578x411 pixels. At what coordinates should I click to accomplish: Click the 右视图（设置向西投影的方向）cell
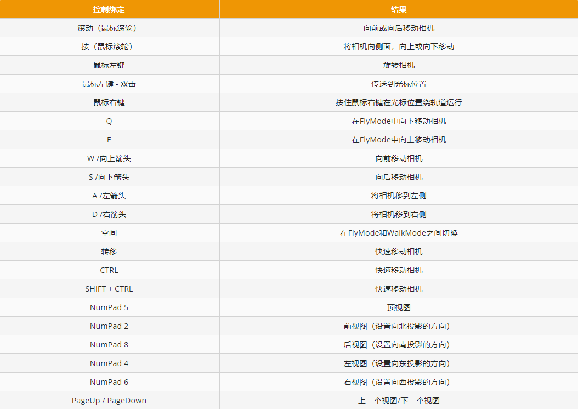[x=399, y=382]
